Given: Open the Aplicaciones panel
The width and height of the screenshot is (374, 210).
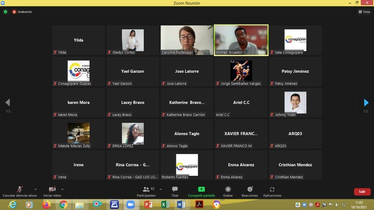Looking at the screenshot, I should coord(272,189).
